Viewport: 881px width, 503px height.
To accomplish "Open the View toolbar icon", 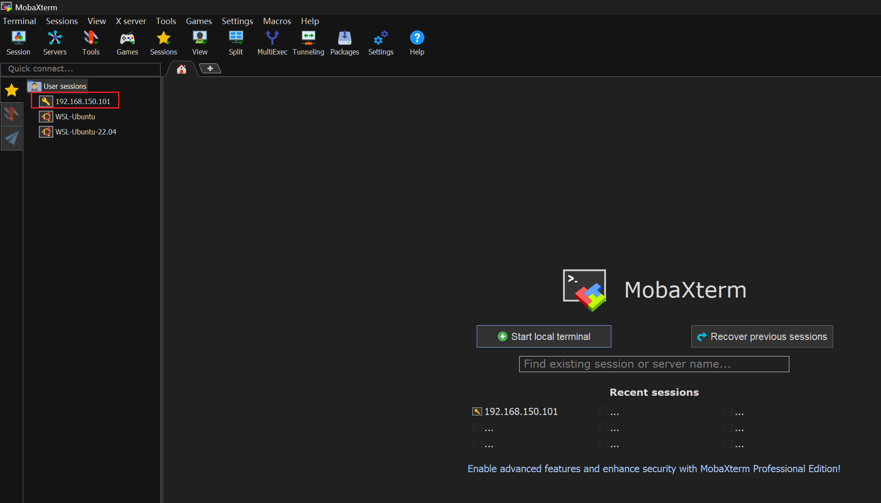I will click(x=199, y=43).
